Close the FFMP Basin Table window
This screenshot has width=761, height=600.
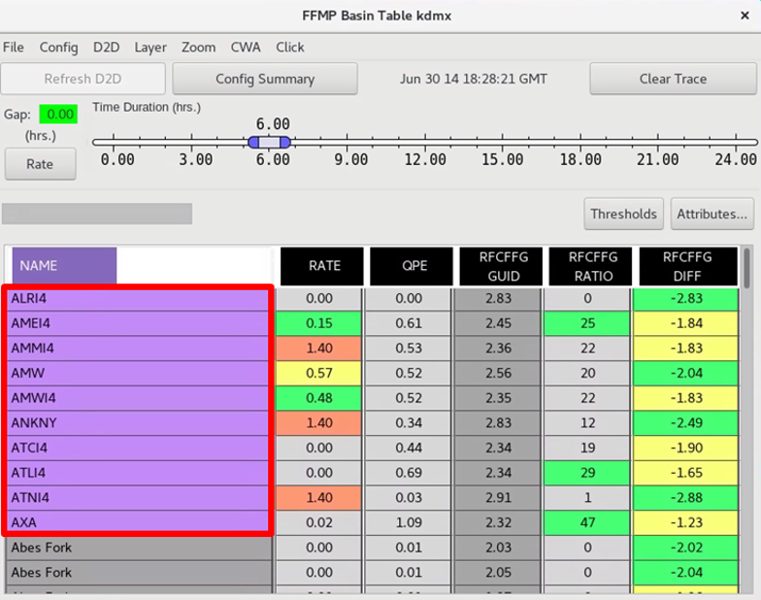[x=745, y=16]
